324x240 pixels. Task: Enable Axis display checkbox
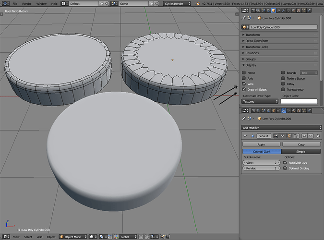[x=244, y=78]
